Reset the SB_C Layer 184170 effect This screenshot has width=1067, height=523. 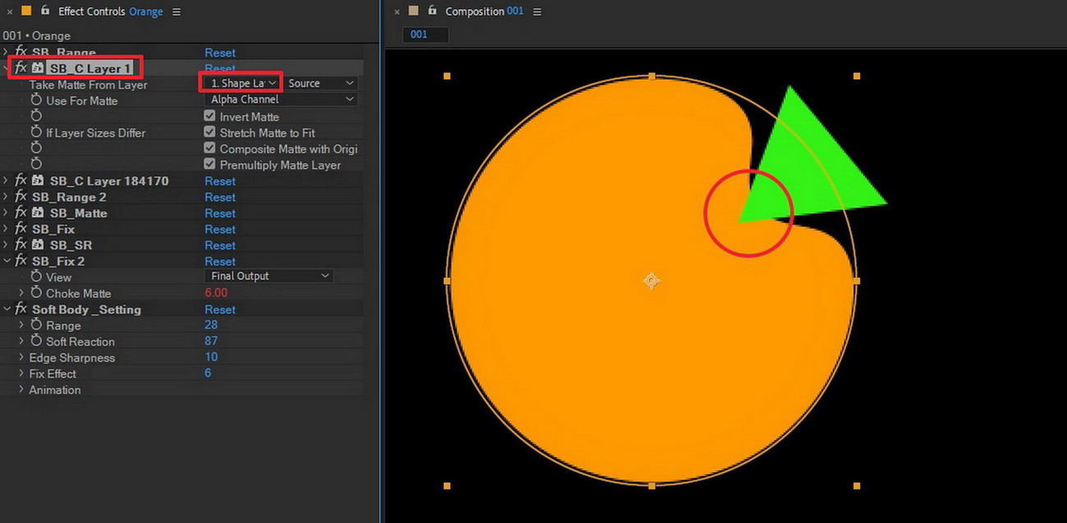(220, 181)
